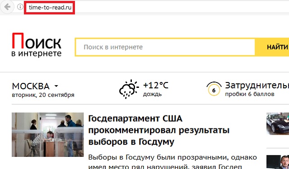
Task: Focus the Поиск в интернете search field
Action: coord(165,47)
